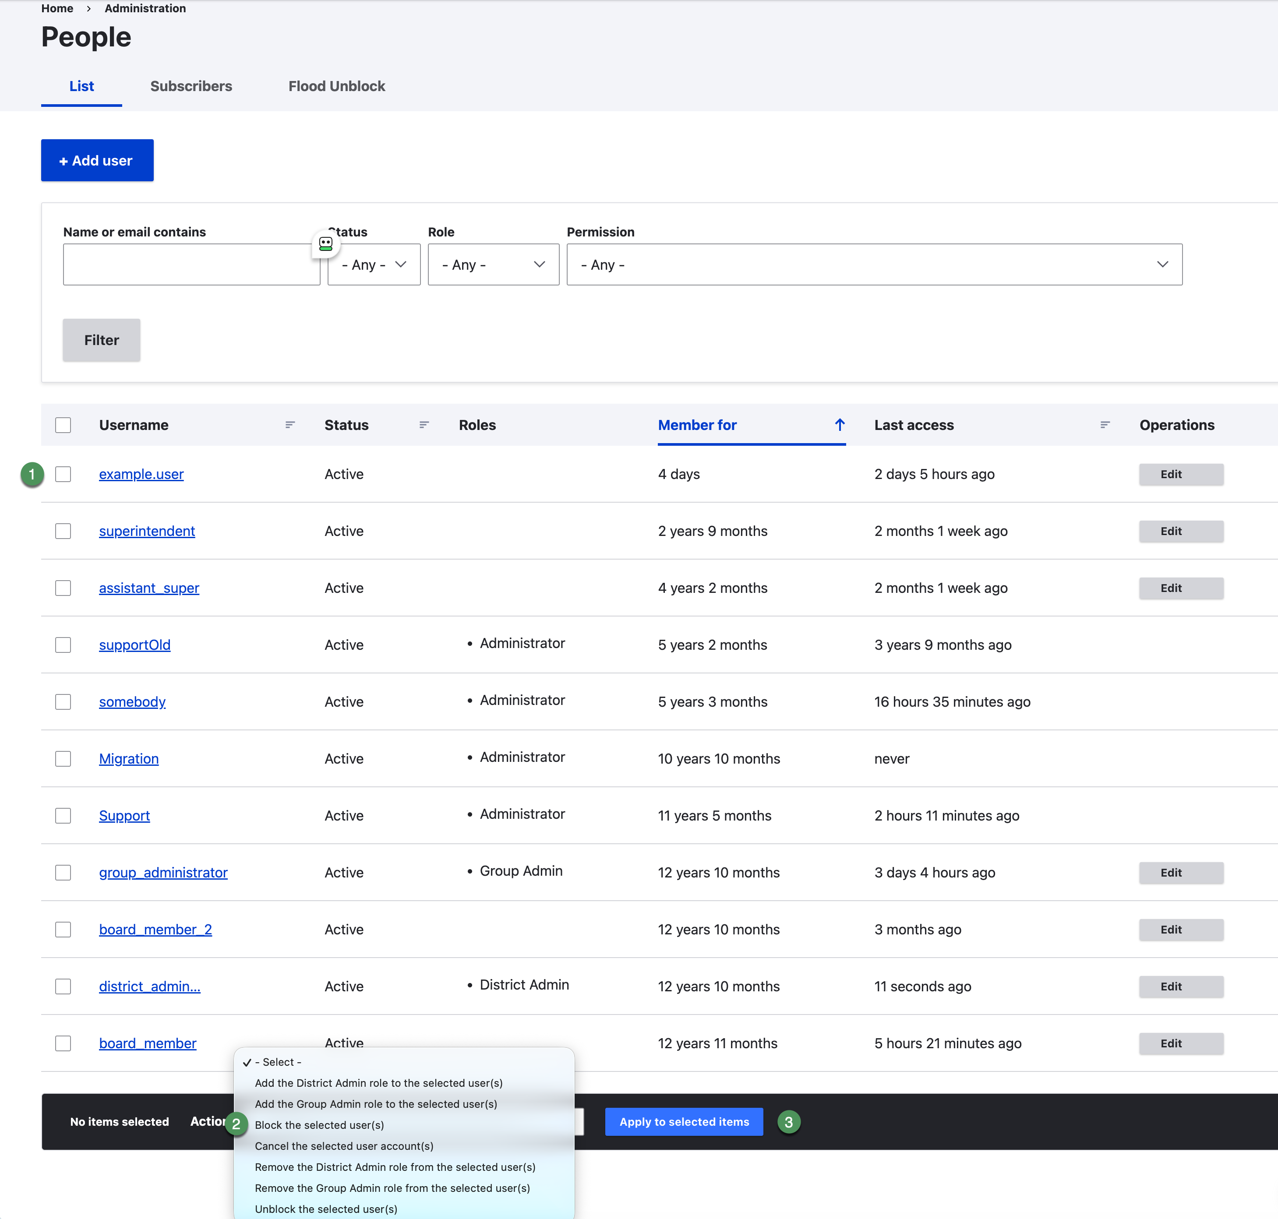Click the Member for ascending arrow icon
Screen dimensions: 1278x1219
coord(840,425)
